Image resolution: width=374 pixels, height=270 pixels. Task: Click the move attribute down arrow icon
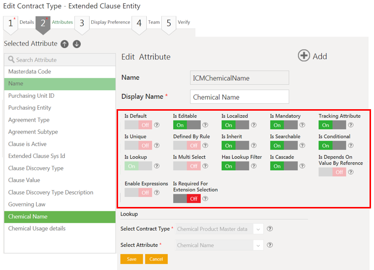click(76, 44)
